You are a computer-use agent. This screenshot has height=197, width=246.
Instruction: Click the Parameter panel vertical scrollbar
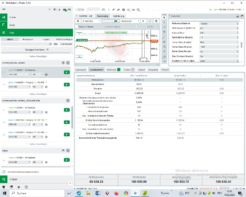tap(242, 45)
